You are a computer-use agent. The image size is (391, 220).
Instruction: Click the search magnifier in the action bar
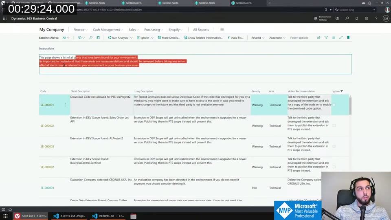coord(91,37)
